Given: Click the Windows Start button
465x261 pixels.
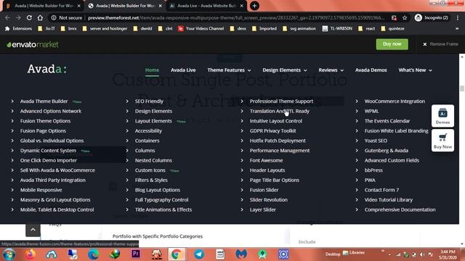Looking at the screenshot, I should tap(9, 254).
